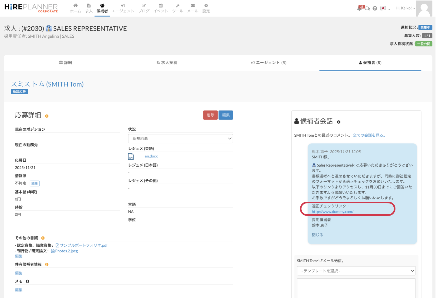
Task: Open the メール envelope icon
Action: [193, 6]
